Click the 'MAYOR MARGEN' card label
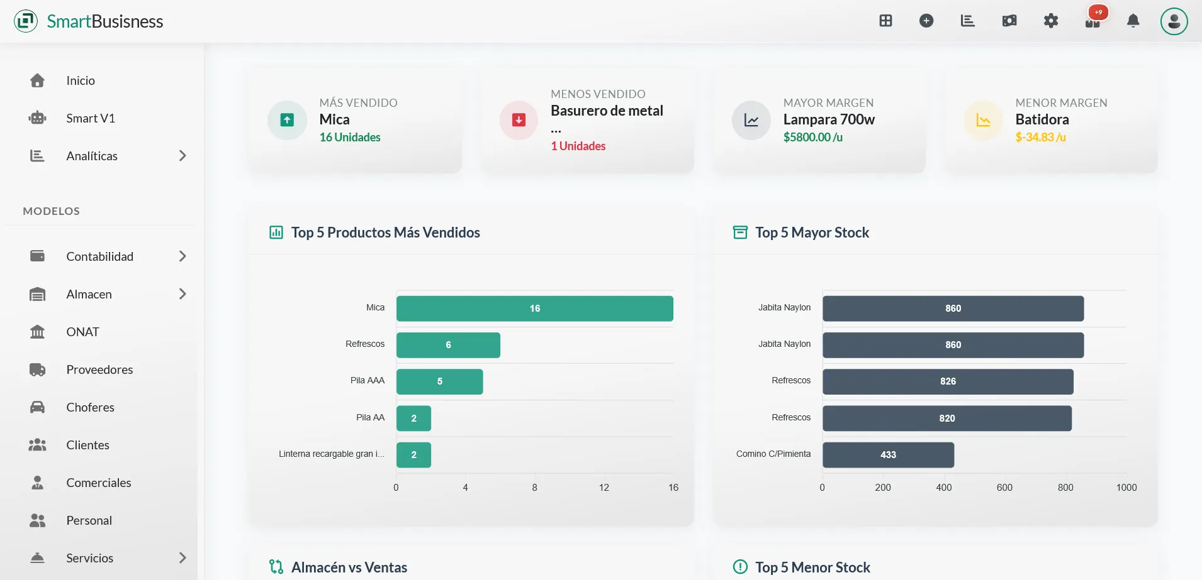The image size is (1202, 580). coord(828,103)
